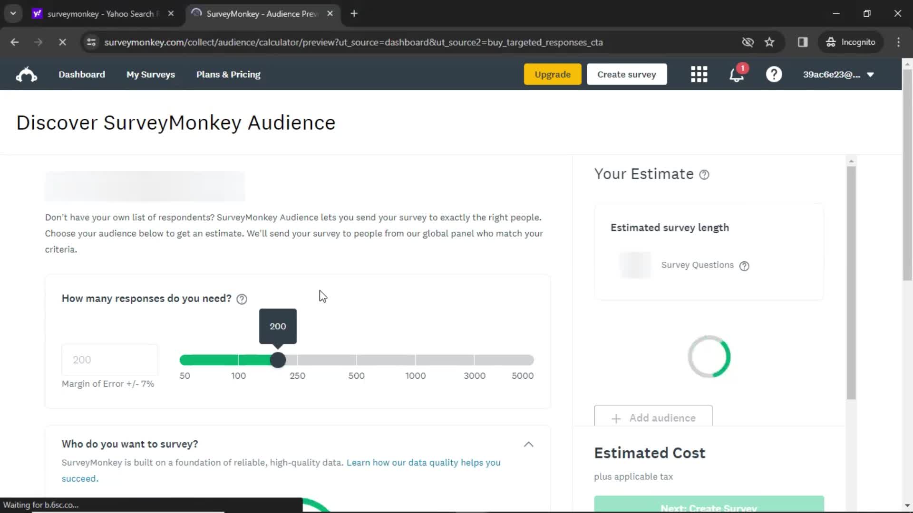The height and width of the screenshot is (513, 913).
Task: Drag the responses slider to 250
Action: click(x=297, y=359)
